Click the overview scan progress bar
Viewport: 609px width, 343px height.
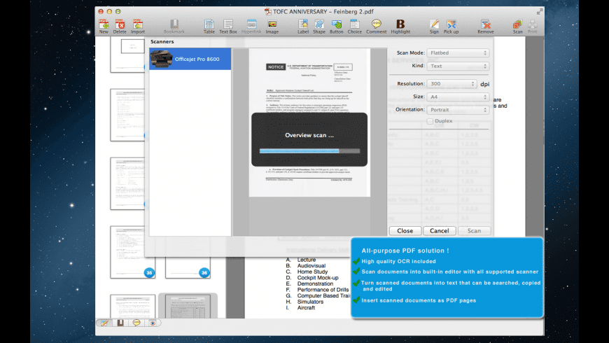(x=309, y=151)
